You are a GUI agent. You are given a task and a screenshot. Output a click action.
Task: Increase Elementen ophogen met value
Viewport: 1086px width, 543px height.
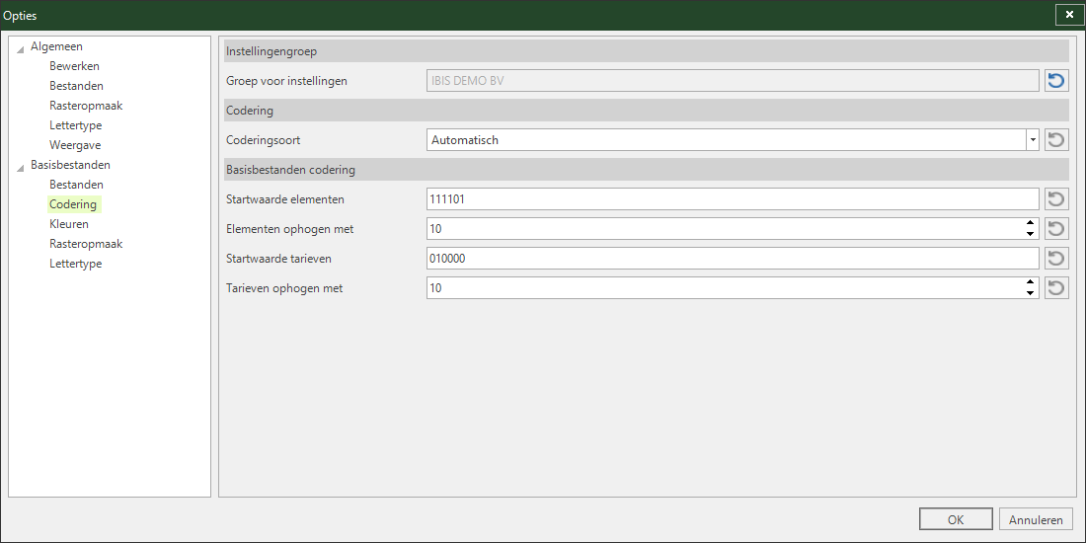[1031, 223]
